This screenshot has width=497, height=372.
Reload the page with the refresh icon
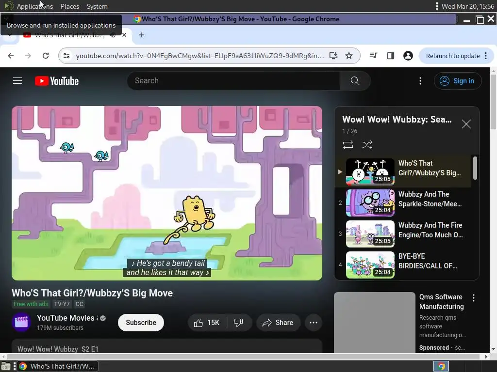(x=46, y=56)
